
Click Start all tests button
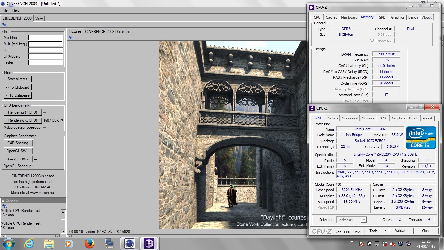(18, 79)
